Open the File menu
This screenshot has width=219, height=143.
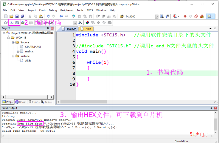coord(5,10)
